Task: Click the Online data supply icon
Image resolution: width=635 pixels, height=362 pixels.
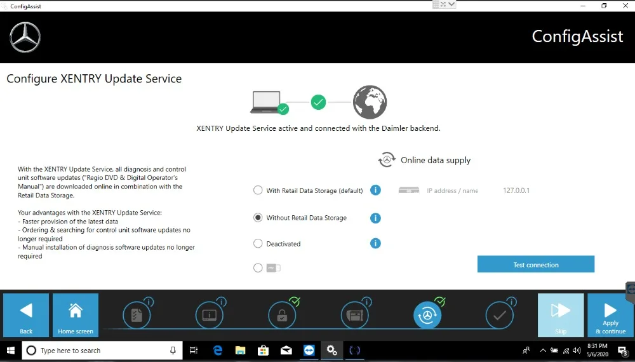Action: click(x=387, y=159)
